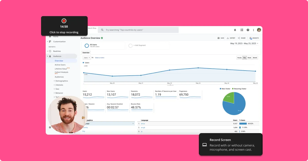
Task: Open the notifications bell
Action: point(235,30)
